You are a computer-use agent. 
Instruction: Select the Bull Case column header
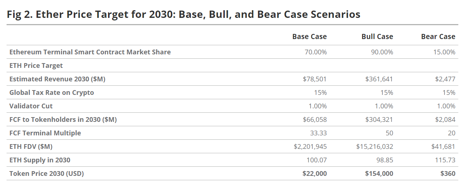coord(377,36)
